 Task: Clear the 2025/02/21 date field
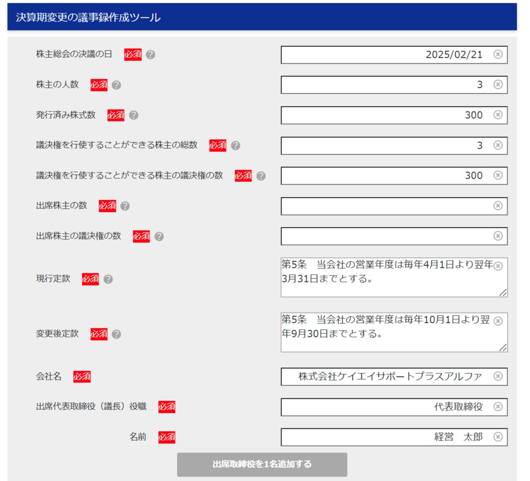498,55
